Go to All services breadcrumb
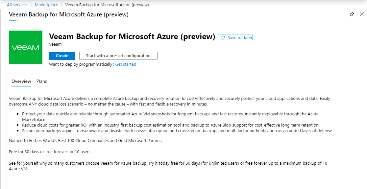This screenshot has width=367, height=189. (17, 5)
